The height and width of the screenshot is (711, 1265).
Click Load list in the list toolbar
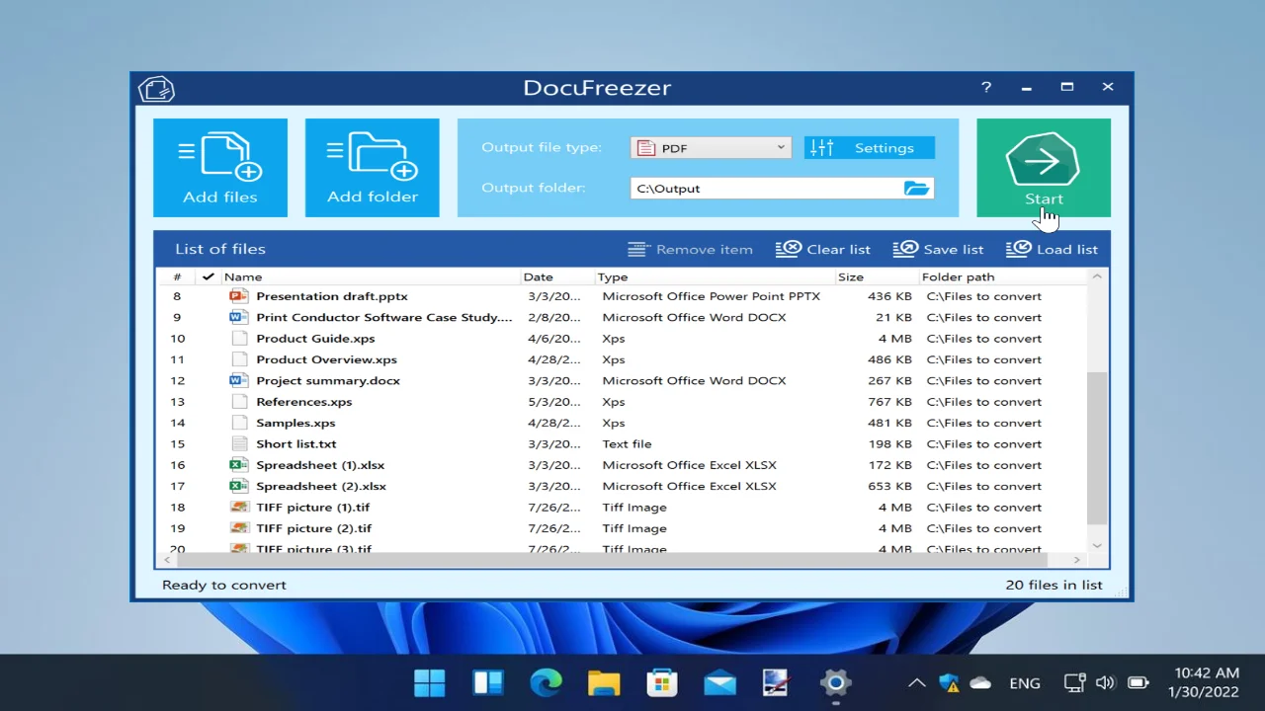point(1052,250)
